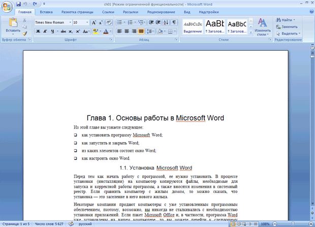Apply paragraph shading paint bucket
The height and width of the screenshot is (227, 315).
pyautogui.click(x=160, y=31)
